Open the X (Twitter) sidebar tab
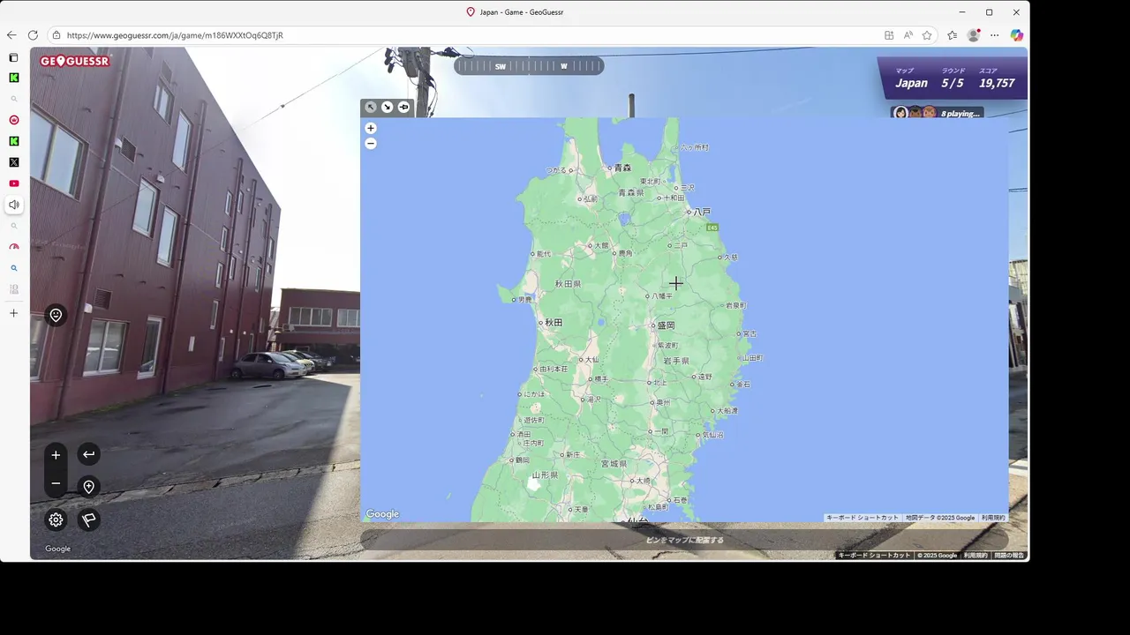The height and width of the screenshot is (635, 1130). pos(13,162)
